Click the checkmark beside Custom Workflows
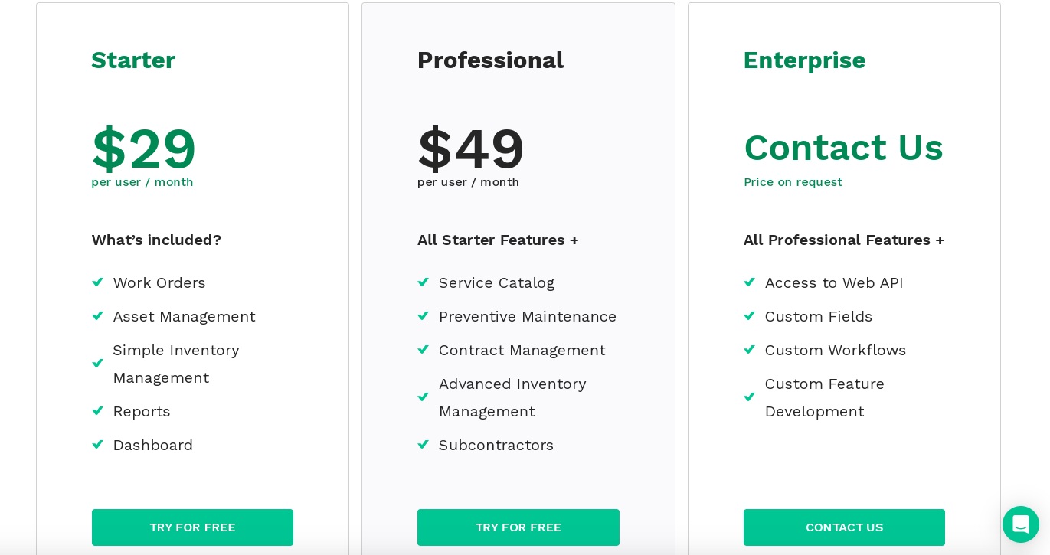This screenshot has width=1050, height=555. pyautogui.click(x=750, y=350)
